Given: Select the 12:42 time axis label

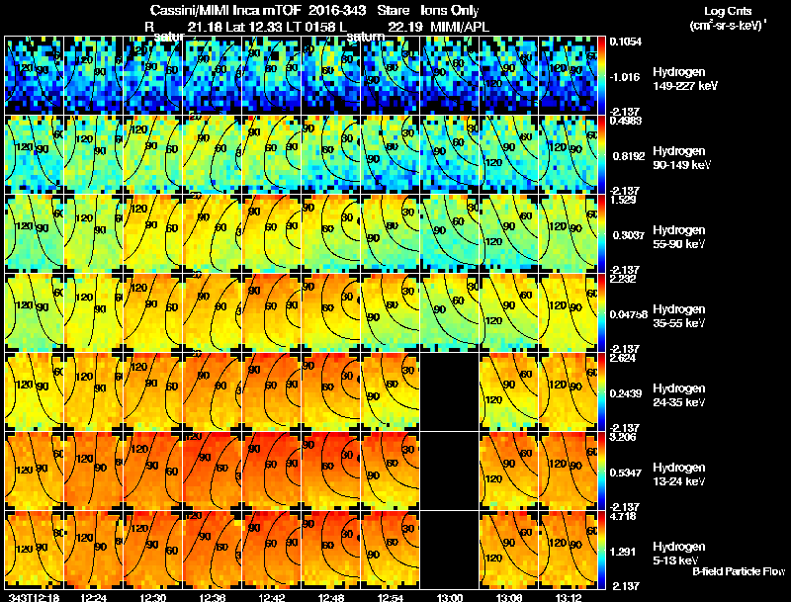Looking at the screenshot, I should click(x=272, y=597).
